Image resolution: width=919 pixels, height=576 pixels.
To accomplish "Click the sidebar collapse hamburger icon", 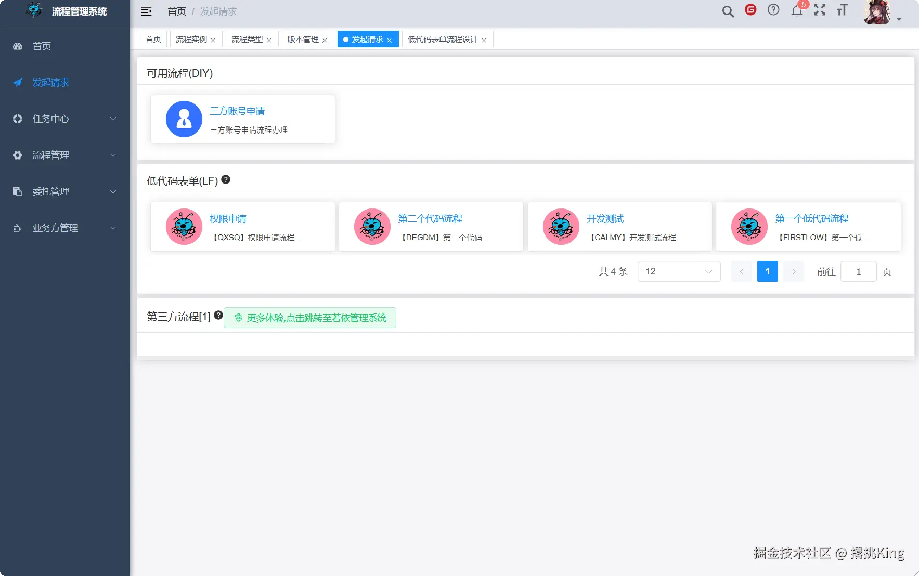I will pyautogui.click(x=147, y=11).
